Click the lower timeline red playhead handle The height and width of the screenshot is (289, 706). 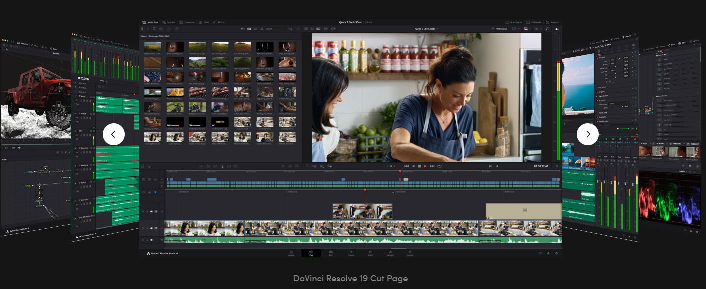point(365,190)
